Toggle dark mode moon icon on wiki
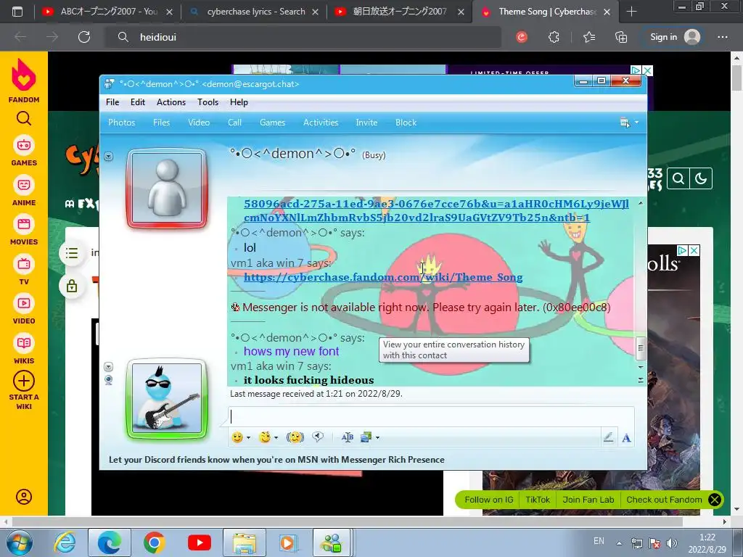 click(701, 178)
